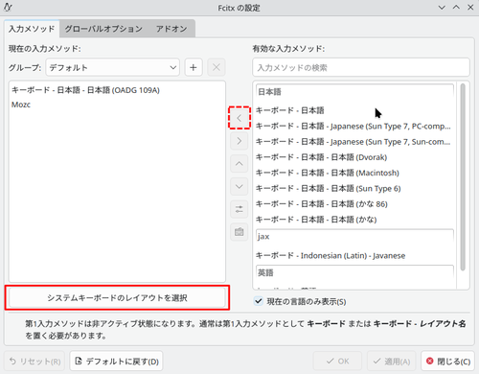Select キーボード - 日本語 - 日本語 (かな)
479x374 pixels.
(354, 220)
